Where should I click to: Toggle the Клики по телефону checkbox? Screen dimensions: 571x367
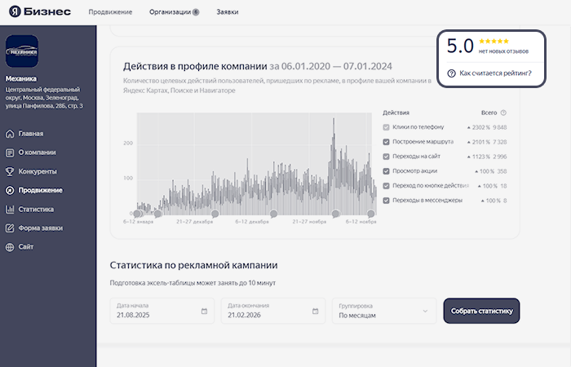coord(386,127)
